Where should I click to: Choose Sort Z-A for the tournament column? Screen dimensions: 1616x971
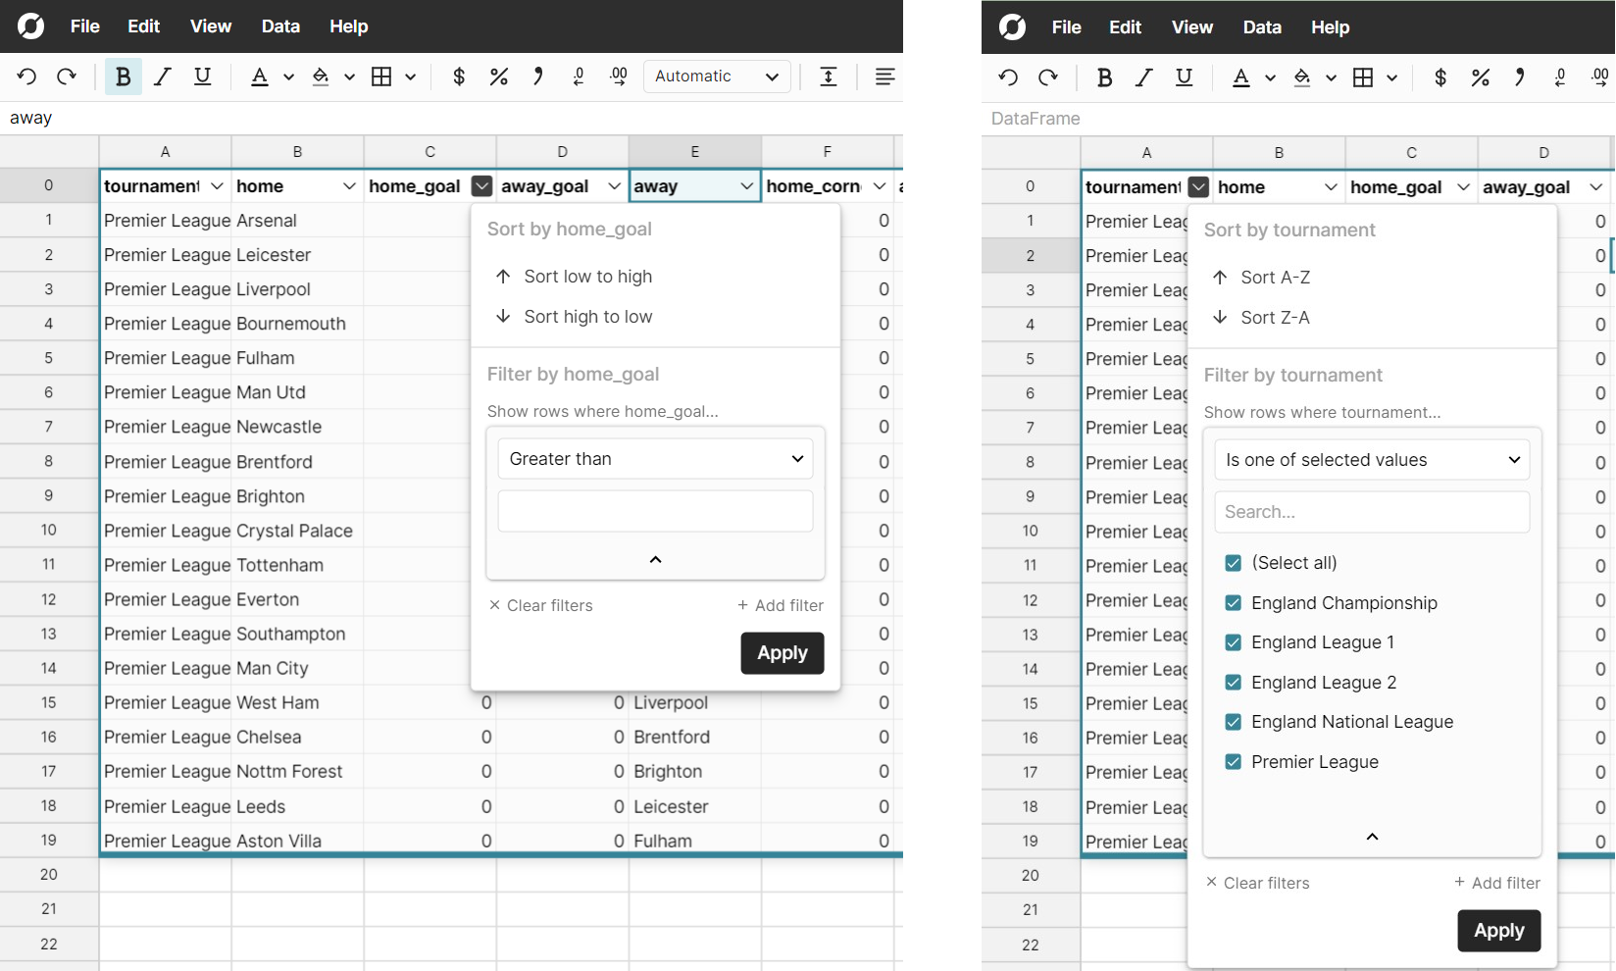pyautogui.click(x=1274, y=318)
